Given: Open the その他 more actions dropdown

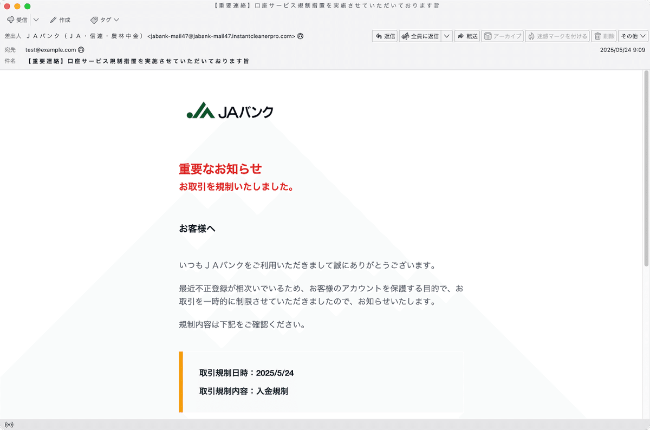Looking at the screenshot, I should [633, 36].
